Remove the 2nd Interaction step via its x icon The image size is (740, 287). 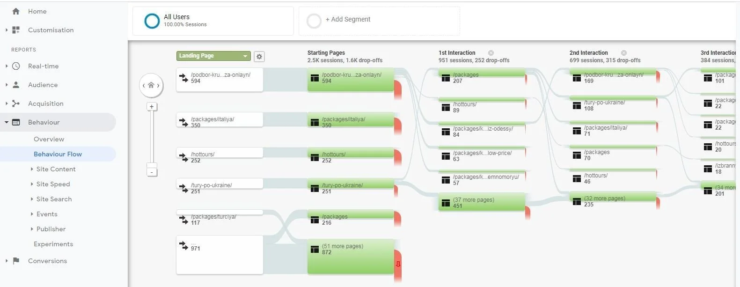point(623,53)
